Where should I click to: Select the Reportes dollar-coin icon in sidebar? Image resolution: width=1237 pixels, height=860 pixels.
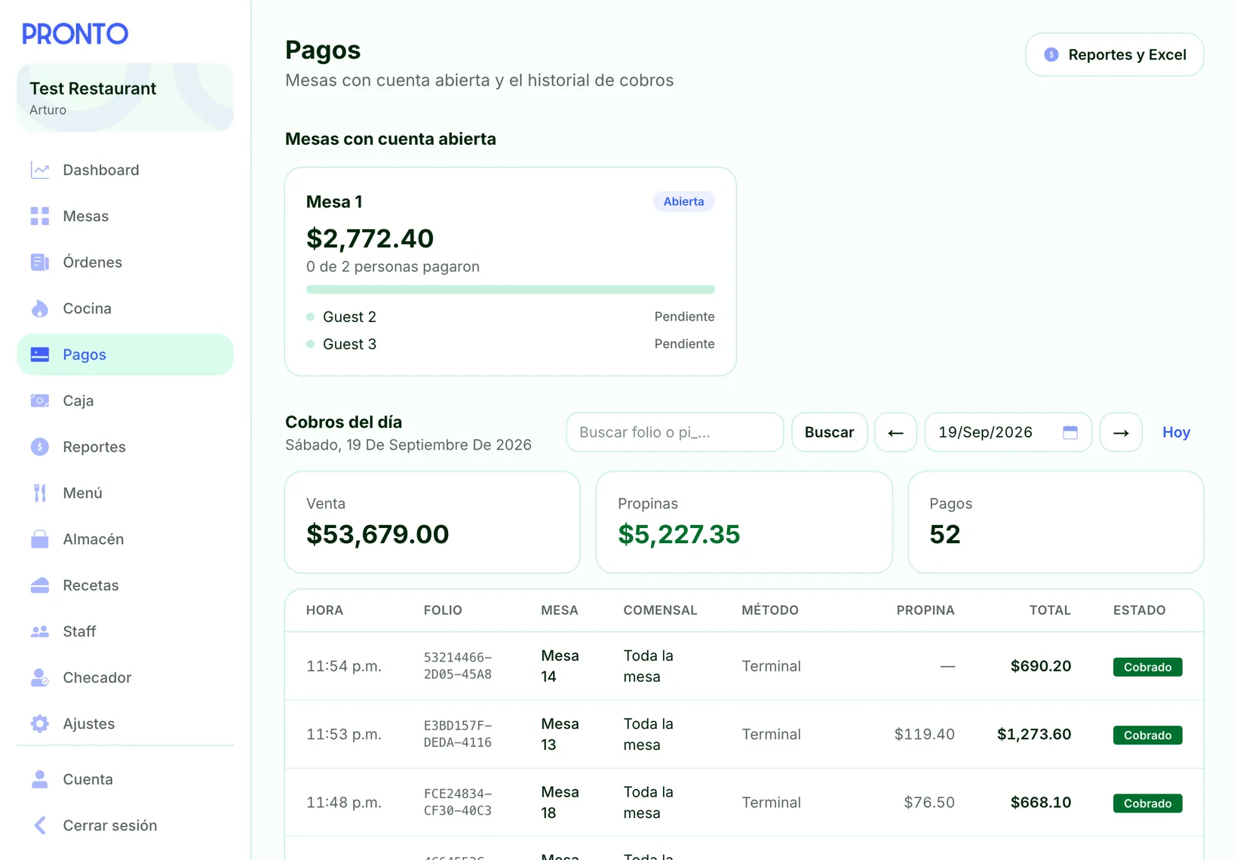click(x=40, y=447)
